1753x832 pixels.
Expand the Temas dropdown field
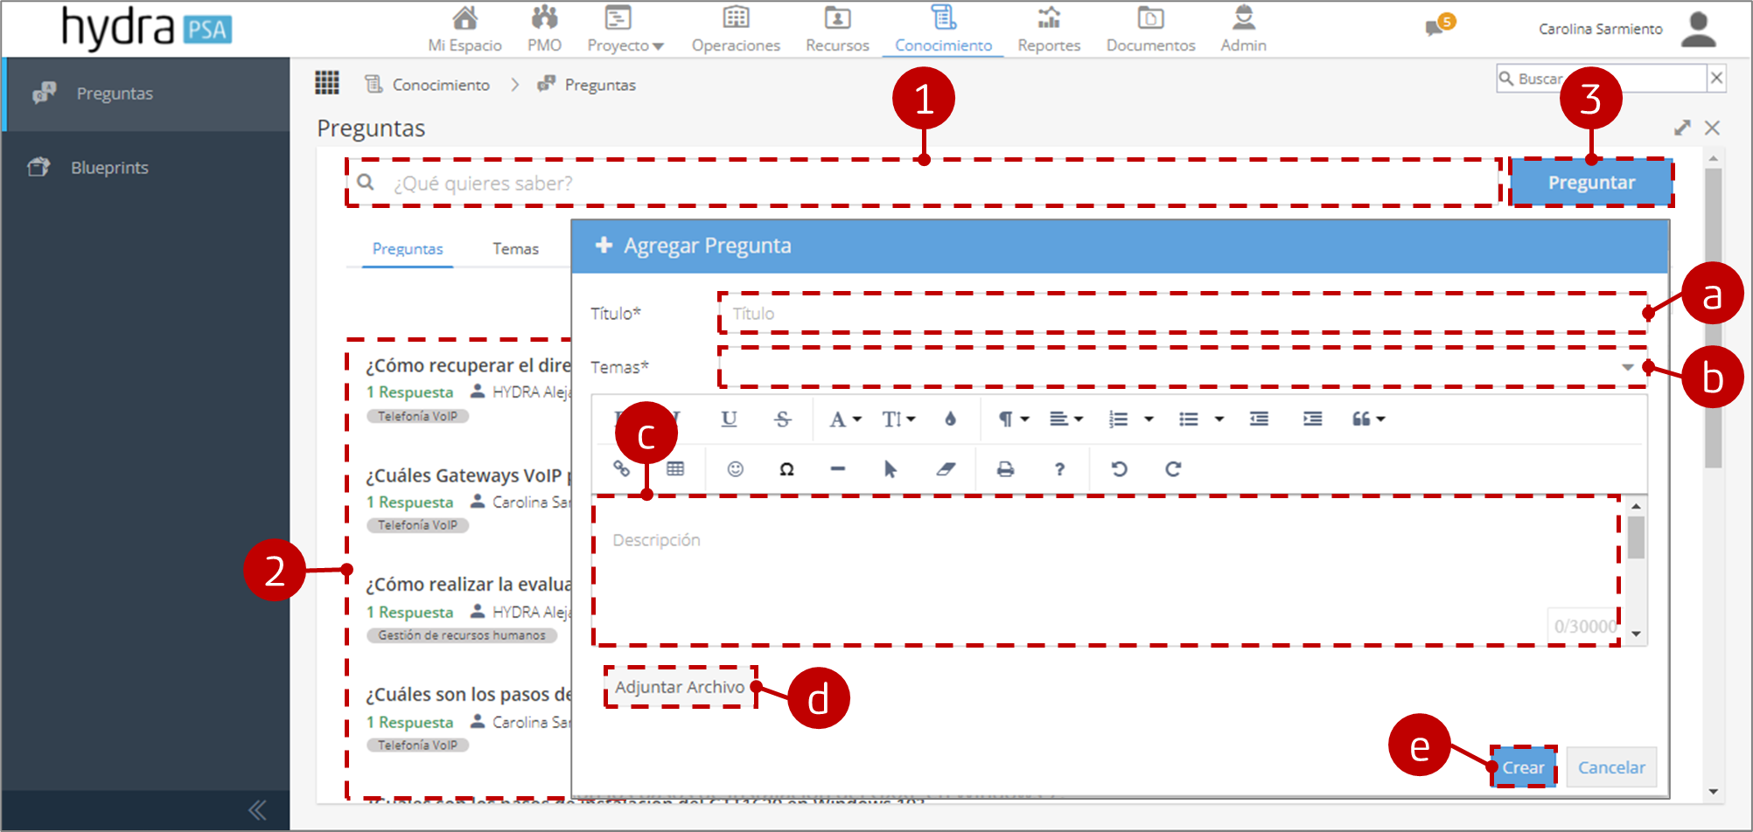click(x=1182, y=367)
